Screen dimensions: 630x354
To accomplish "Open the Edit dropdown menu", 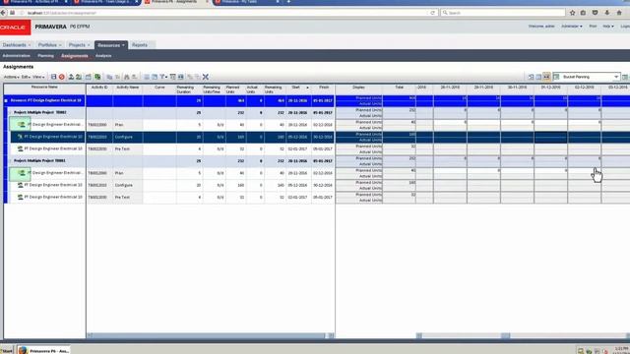I will tap(26, 77).
